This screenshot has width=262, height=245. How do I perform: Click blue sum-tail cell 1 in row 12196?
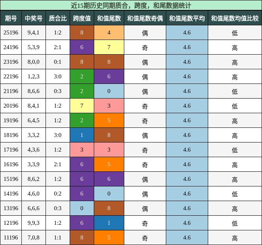pos(109,223)
